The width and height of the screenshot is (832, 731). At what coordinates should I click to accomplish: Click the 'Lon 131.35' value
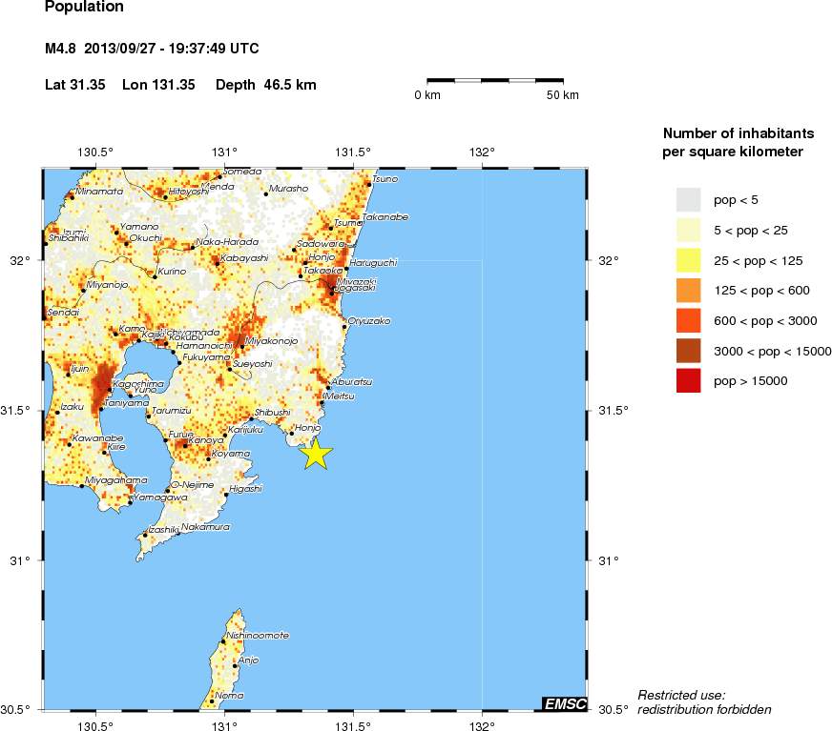(158, 85)
